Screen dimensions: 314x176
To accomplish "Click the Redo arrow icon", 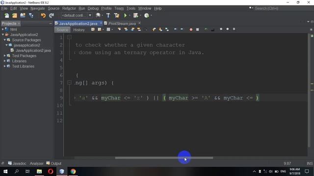I will pos(52,16).
